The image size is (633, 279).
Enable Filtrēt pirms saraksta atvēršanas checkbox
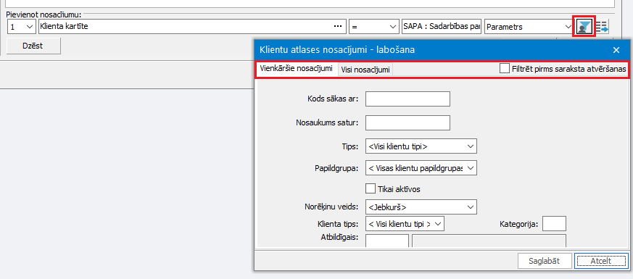(505, 69)
